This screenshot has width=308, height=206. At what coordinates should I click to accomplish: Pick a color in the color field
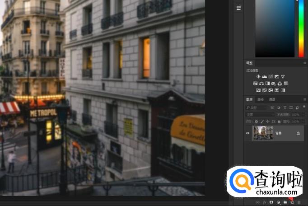click(275, 28)
